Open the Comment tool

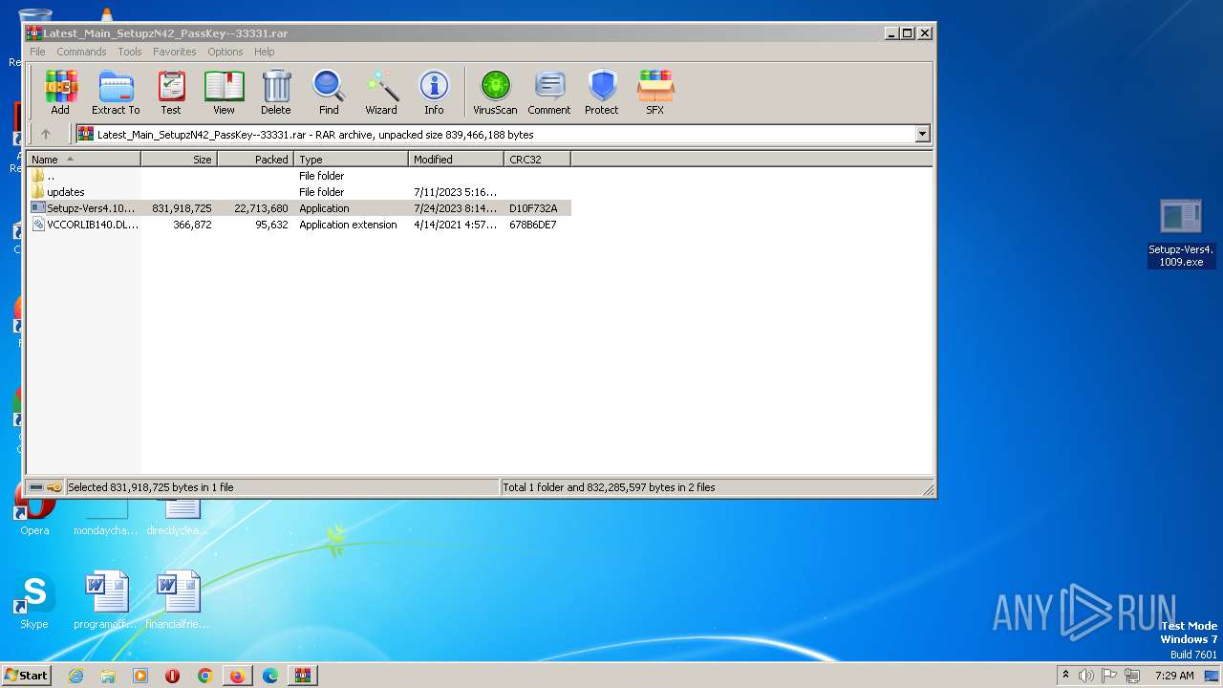549,93
